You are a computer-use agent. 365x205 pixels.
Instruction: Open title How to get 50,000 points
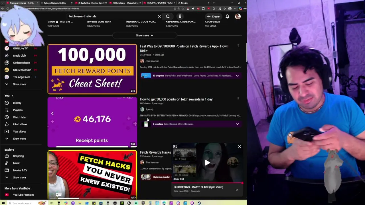177,99
